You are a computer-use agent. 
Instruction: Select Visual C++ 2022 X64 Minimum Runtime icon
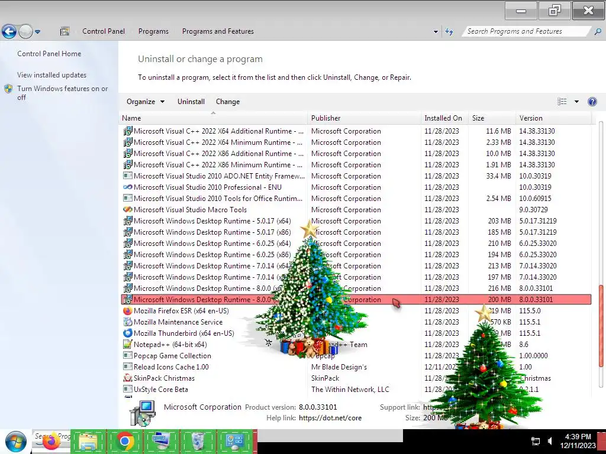128,142
